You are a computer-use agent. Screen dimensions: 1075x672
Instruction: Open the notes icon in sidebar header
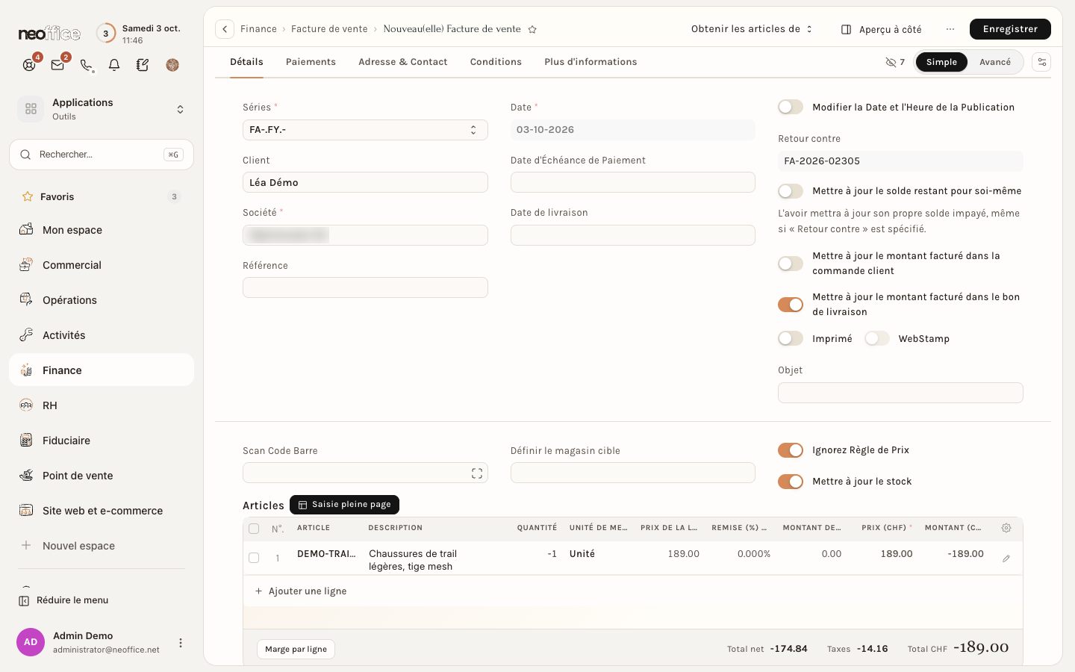[x=143, y=65]
